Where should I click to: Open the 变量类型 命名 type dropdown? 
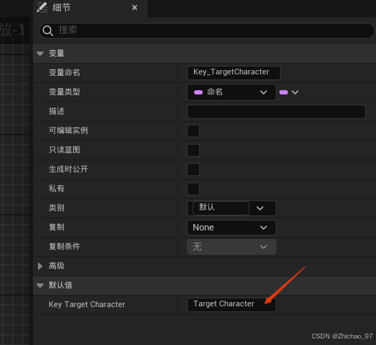pos(231,92)
